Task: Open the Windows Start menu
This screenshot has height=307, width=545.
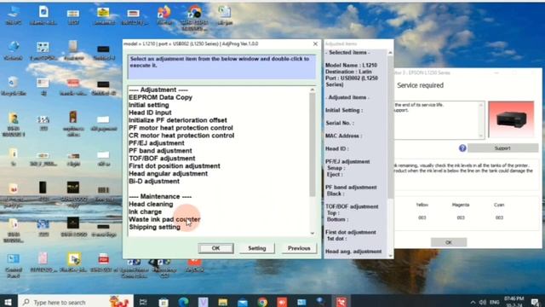Action: click(8, 302)
